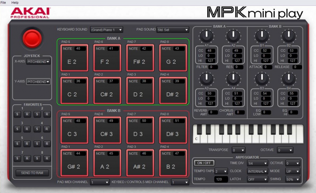Trigger Bank B pad 3 (A# 2)
Viewport: 316px width, 193px height.
point(140,163)
